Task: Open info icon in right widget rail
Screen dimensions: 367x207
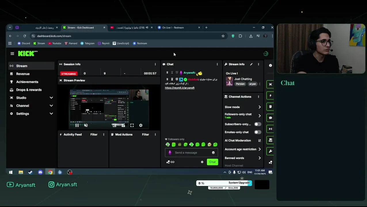Action: point(270,66)
